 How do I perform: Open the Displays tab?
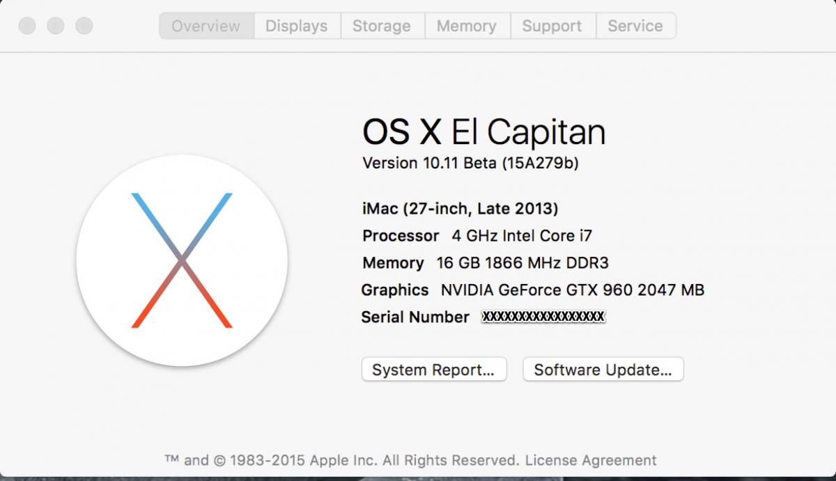(x=297, y=26)
